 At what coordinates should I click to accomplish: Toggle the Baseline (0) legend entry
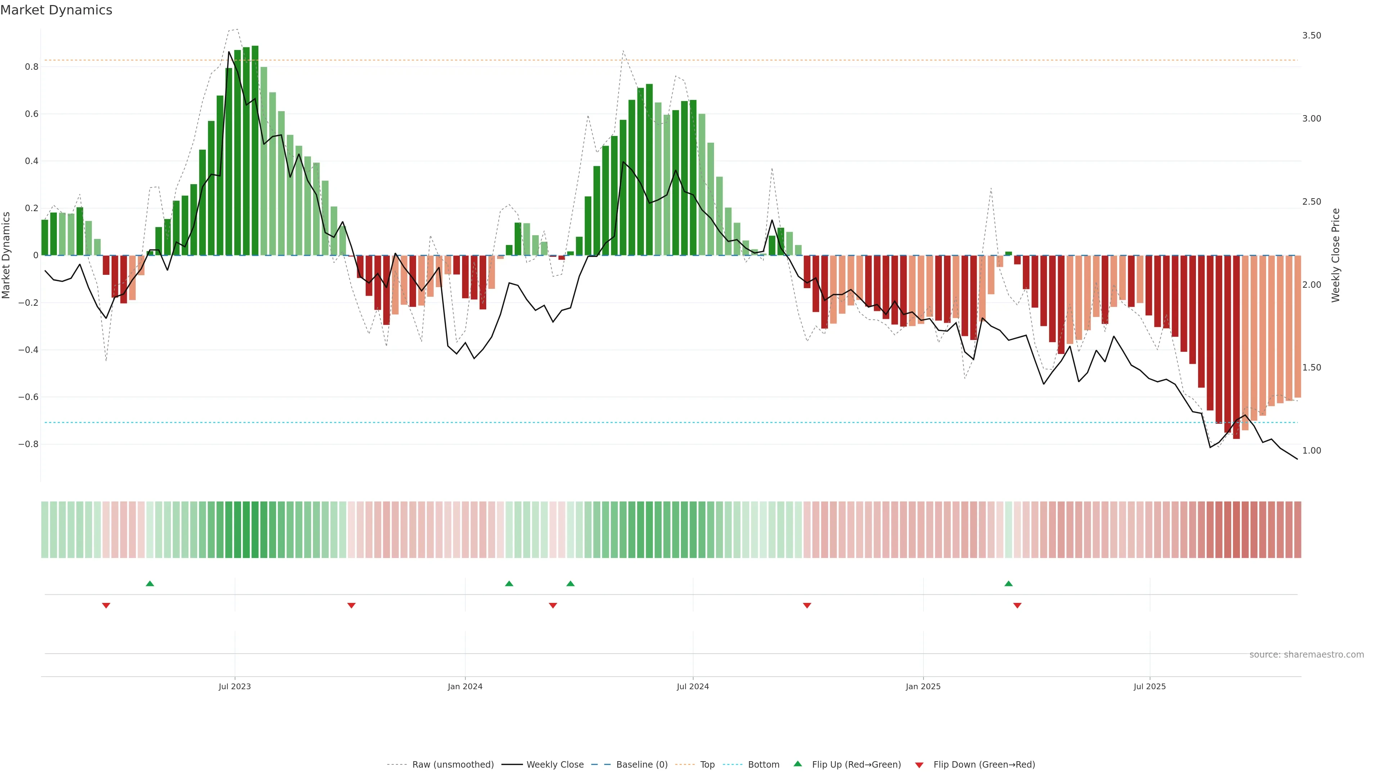(642, 765)
